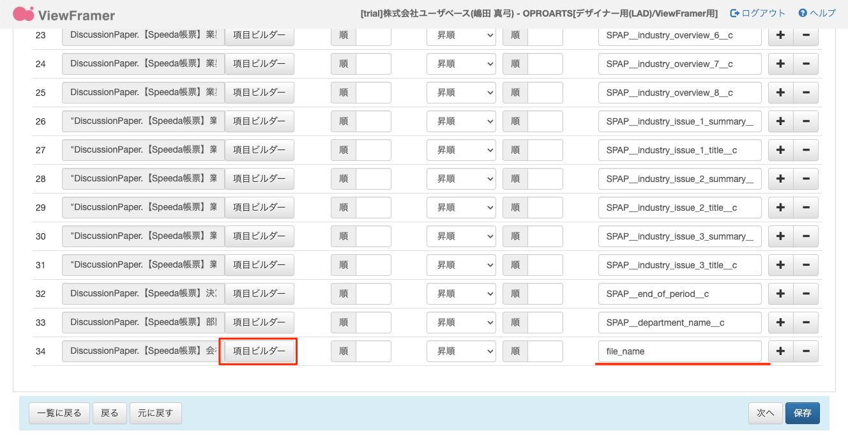Click the plus icon in row 32

[x=780, y=294]
